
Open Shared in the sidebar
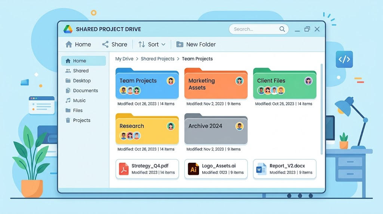[x=83, y=71]
